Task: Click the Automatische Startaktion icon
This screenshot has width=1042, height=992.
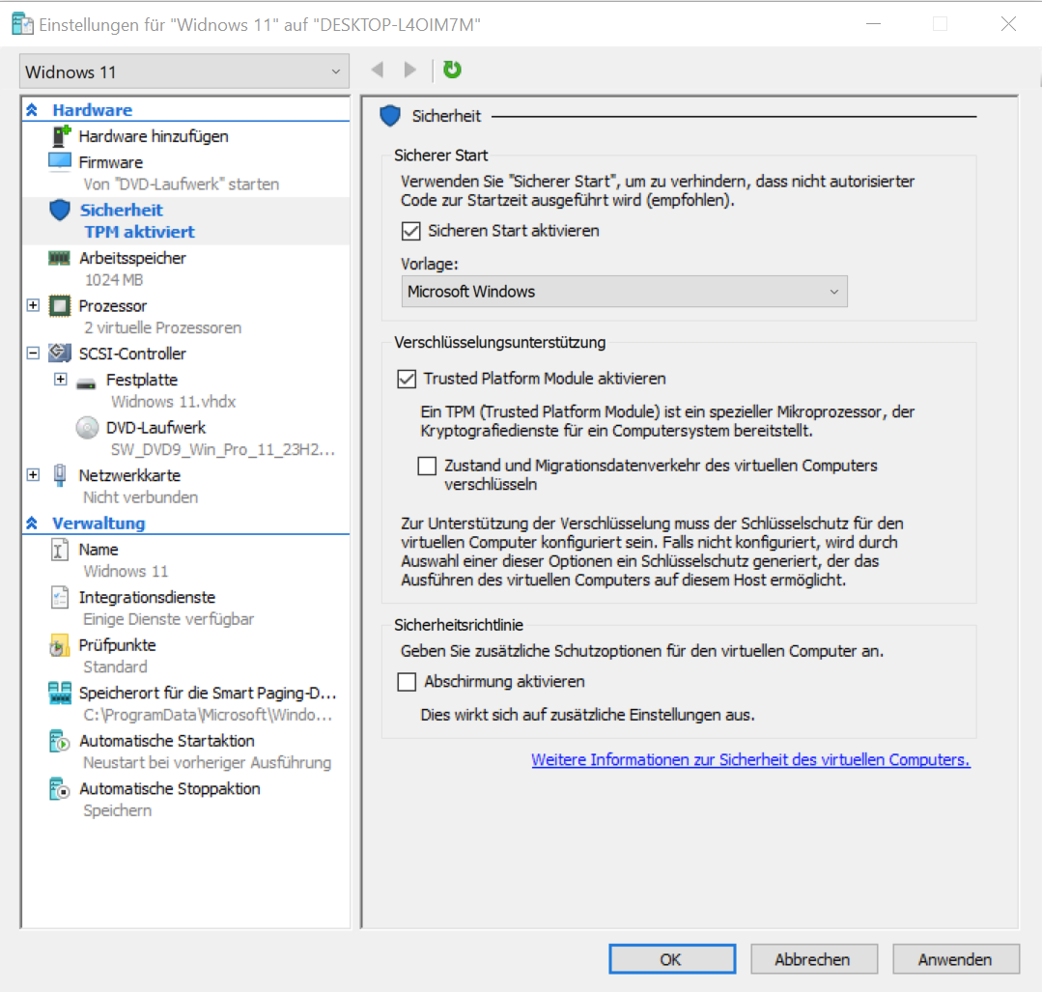Action: pyautogui.click(x=59, y=741)
